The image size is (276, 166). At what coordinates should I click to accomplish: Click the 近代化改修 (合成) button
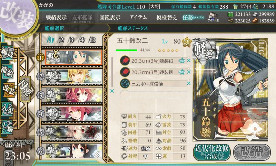coord(212,153)
